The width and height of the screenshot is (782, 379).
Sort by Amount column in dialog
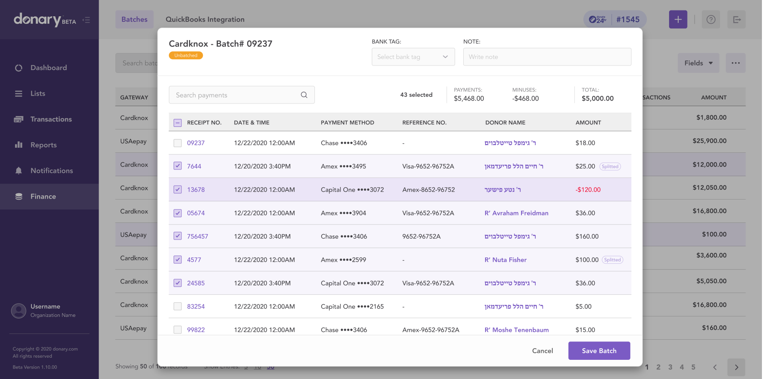[588, 123]
